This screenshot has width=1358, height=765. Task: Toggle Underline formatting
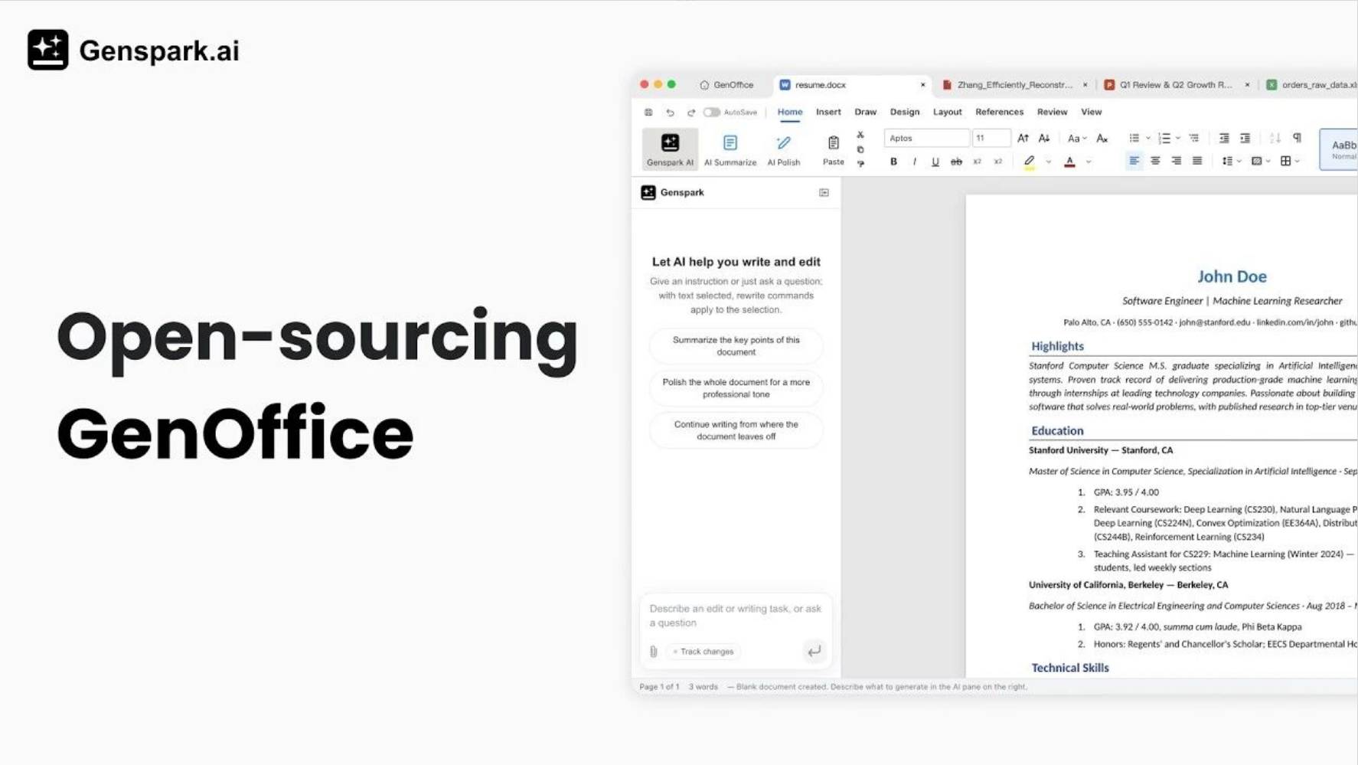pos(935,162)
